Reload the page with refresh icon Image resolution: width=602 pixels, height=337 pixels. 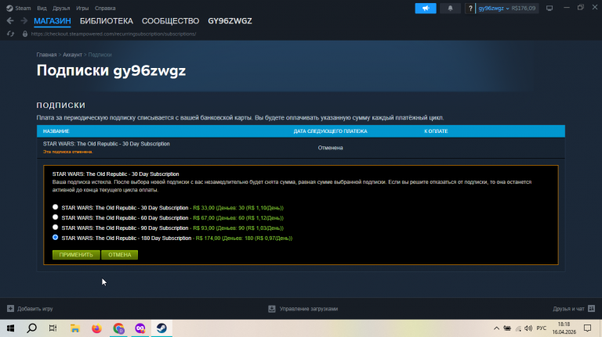click(10, 34)
